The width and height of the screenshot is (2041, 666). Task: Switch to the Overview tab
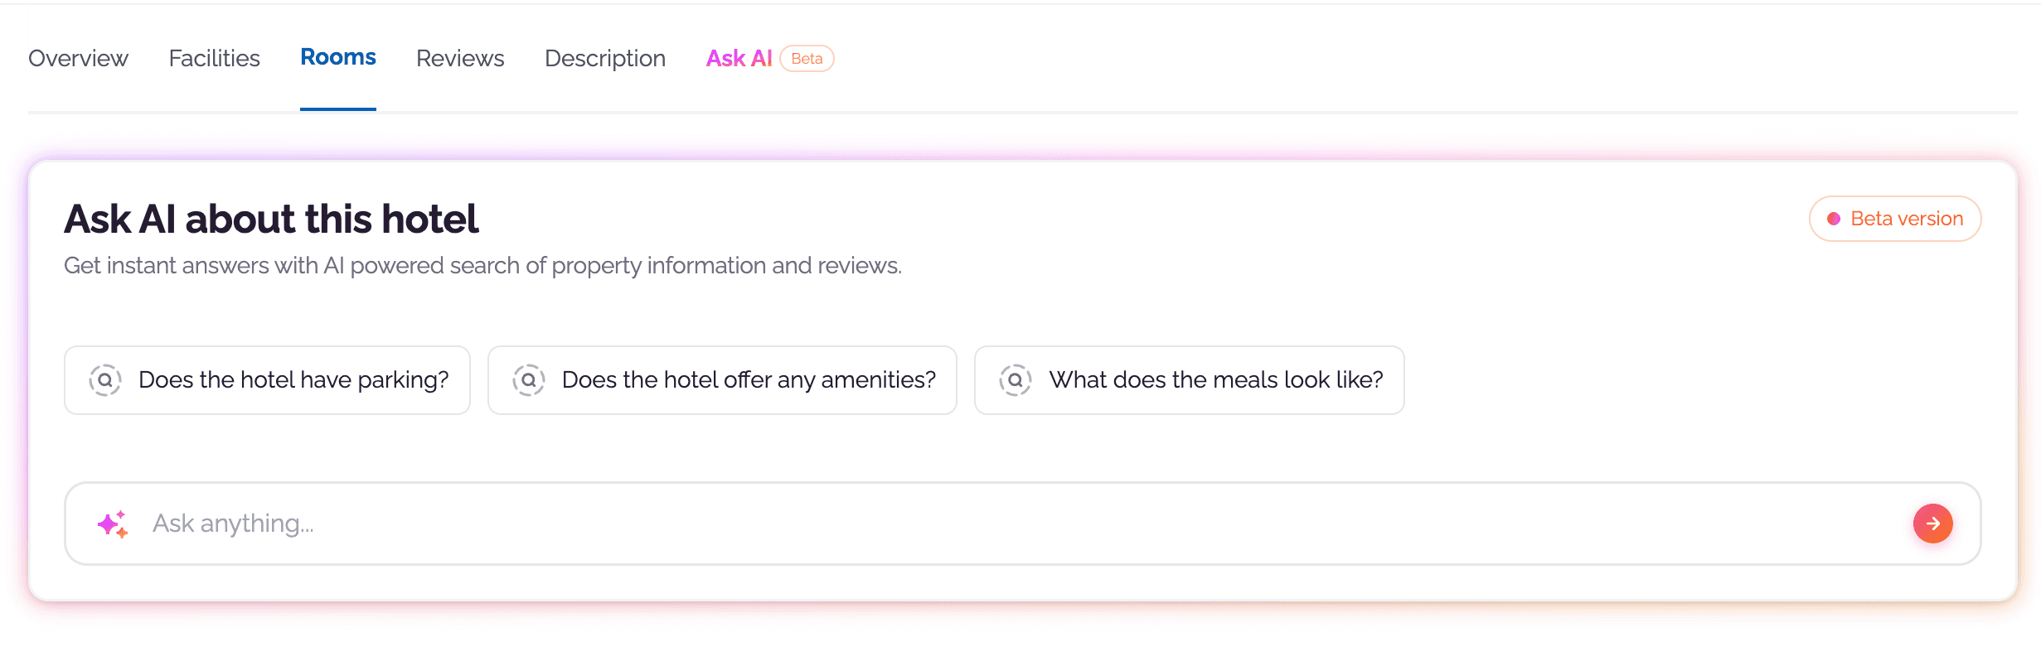click(77, 58)
